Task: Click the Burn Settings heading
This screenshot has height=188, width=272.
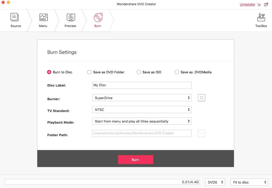Action: click(62, 52)
